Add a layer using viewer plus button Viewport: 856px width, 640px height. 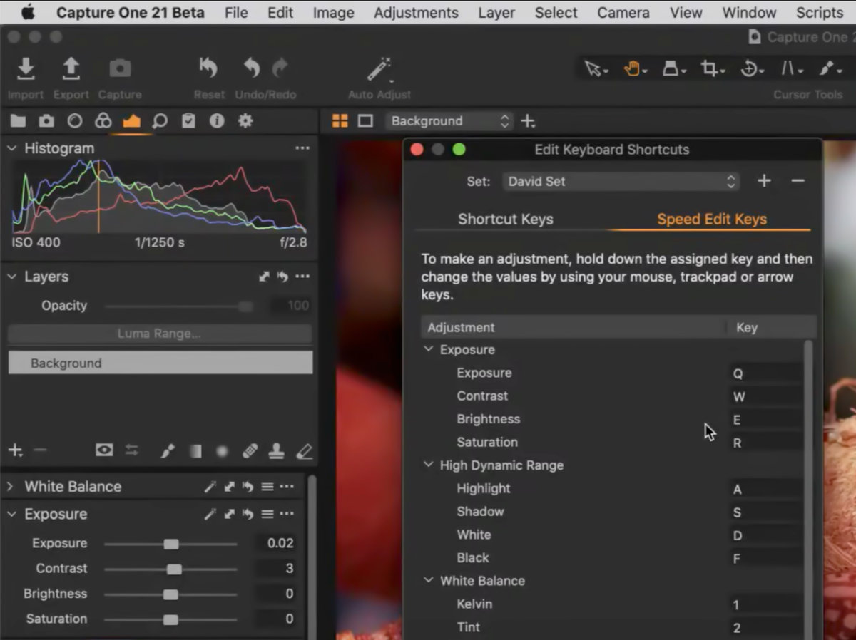[x=528, y=121]
